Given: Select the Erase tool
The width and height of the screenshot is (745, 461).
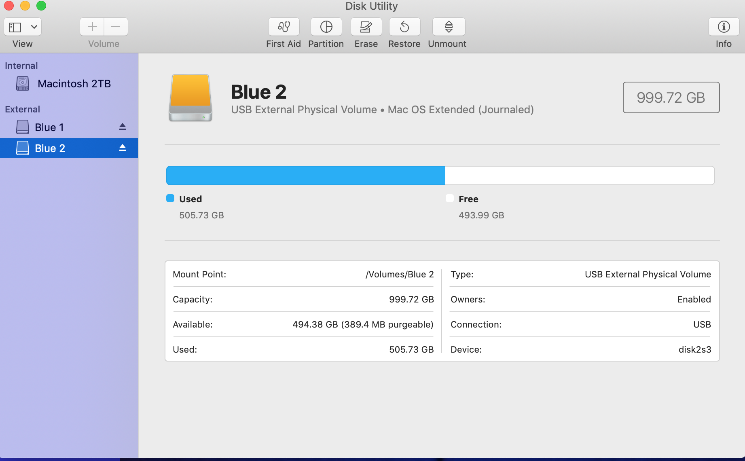Looking at the screenshot, I should 366,27.
